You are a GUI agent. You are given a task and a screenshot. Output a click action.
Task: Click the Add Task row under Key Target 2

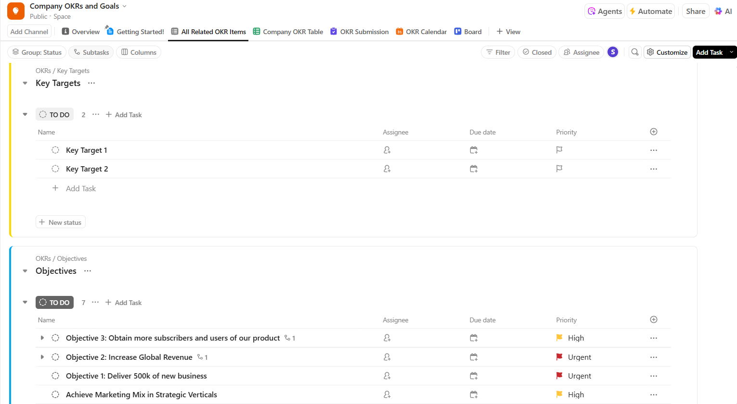(80, 189)
